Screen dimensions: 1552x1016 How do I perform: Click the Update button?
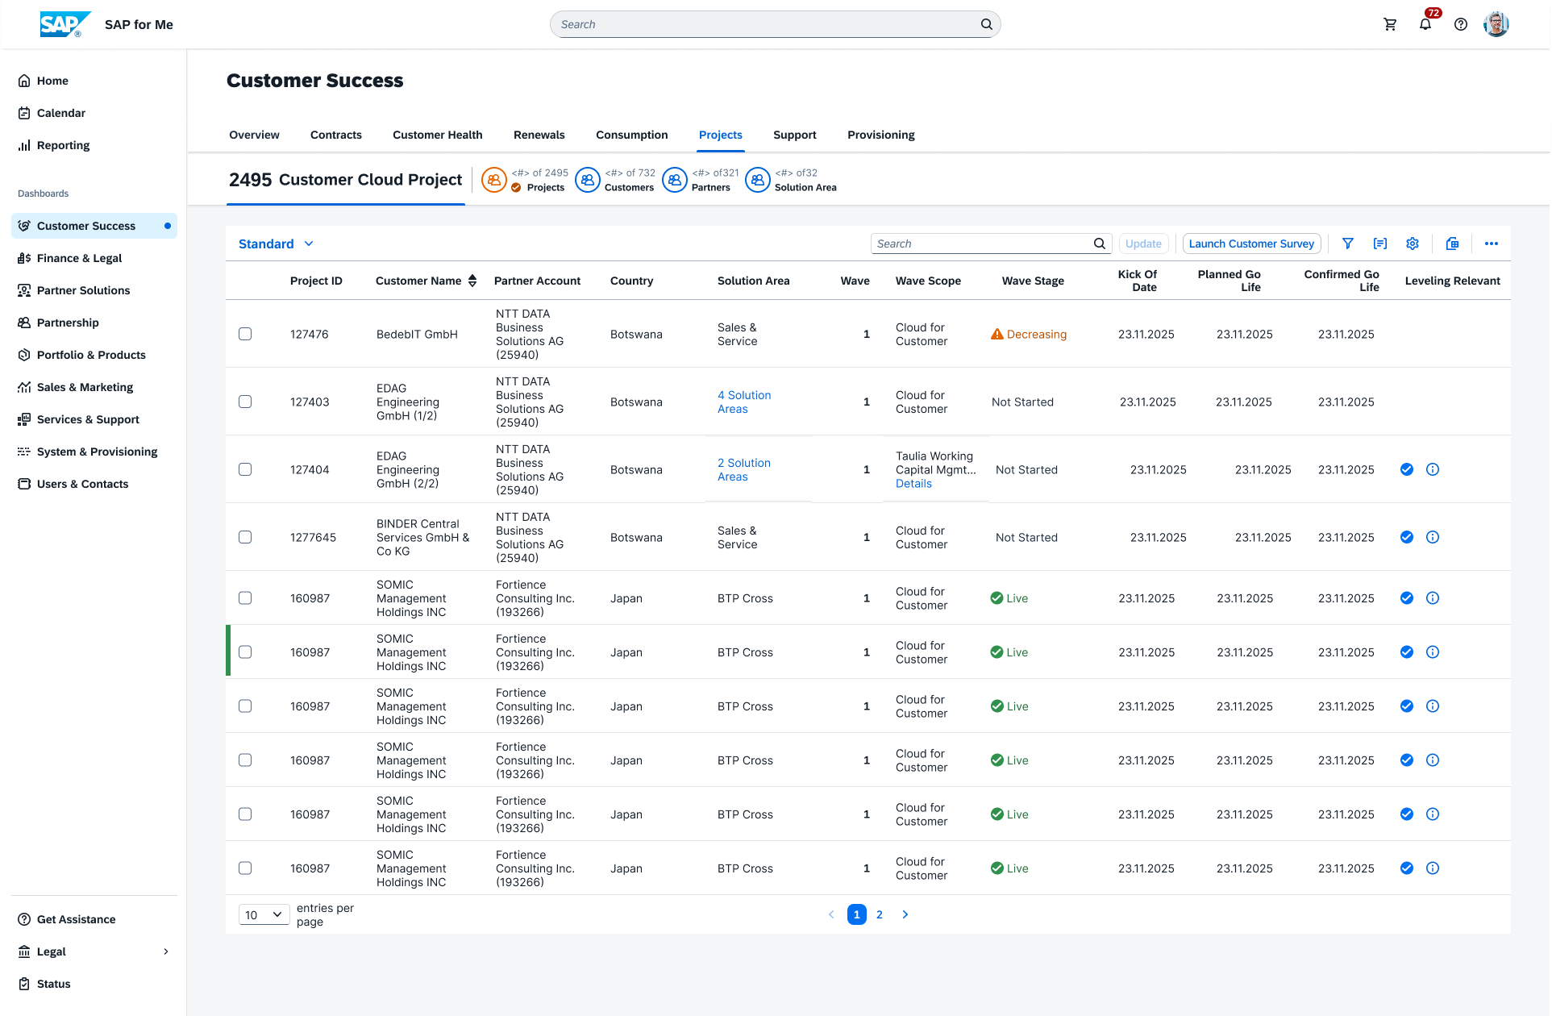[x=1143, y=244]
